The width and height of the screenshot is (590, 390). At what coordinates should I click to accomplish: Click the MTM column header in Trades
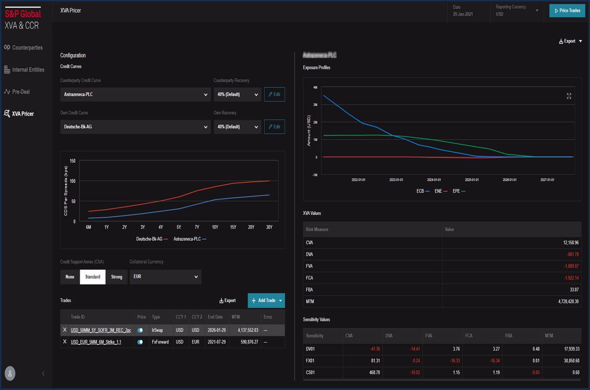click(236, 317)
